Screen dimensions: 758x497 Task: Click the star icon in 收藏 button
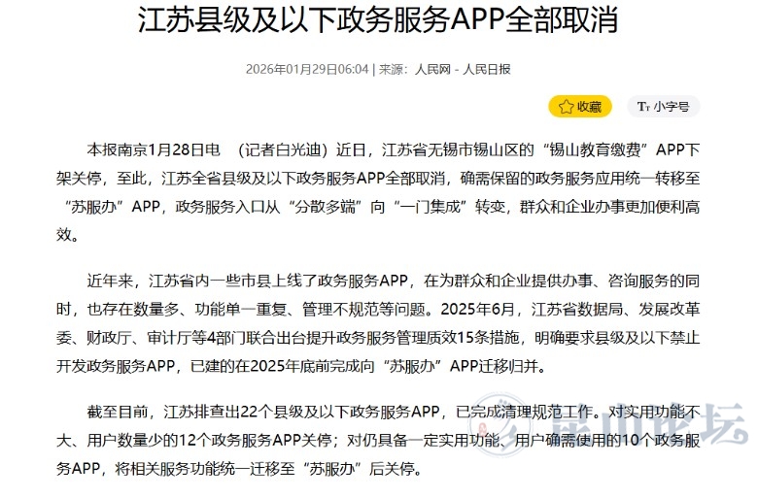(566, 107)
